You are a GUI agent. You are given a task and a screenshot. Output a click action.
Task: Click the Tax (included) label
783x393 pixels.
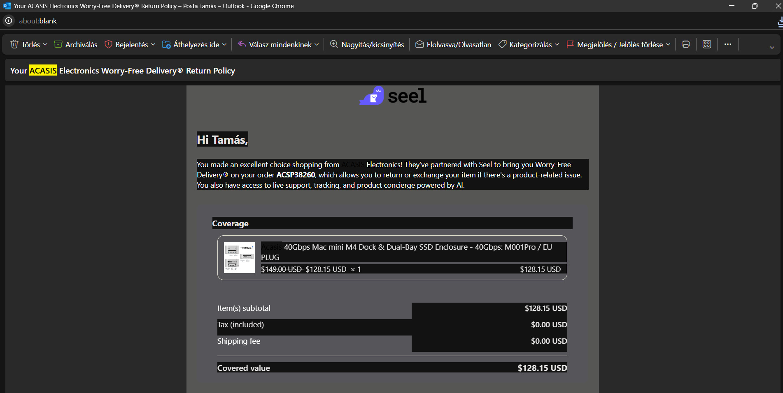tap(240, 324)
